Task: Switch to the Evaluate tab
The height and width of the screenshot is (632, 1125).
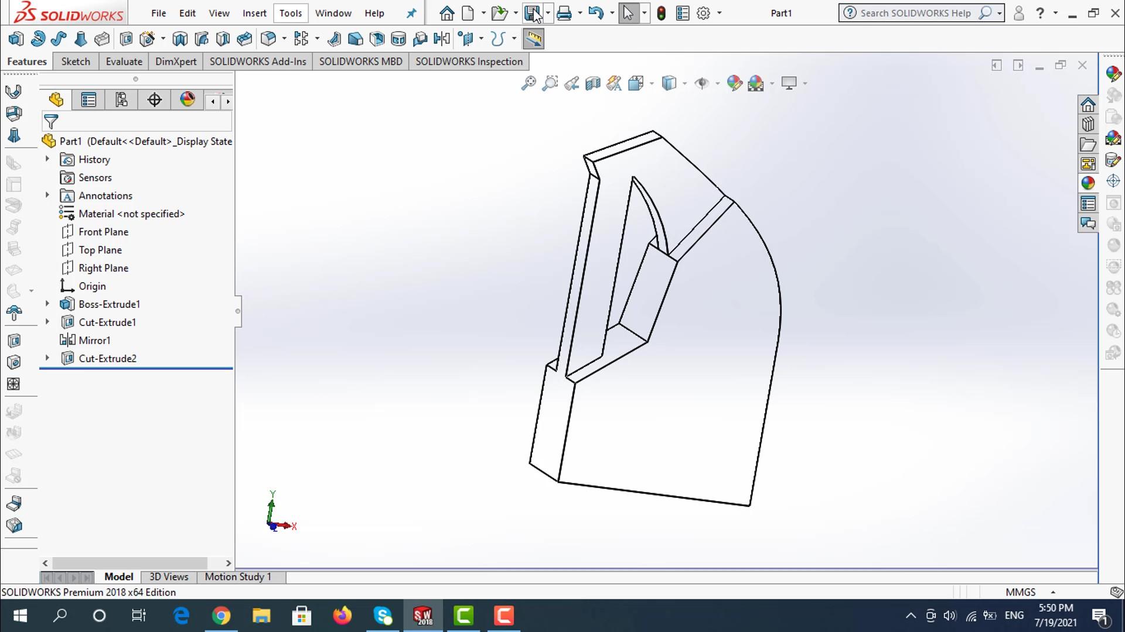Action: pyautogui.click(x=124, y=61)
